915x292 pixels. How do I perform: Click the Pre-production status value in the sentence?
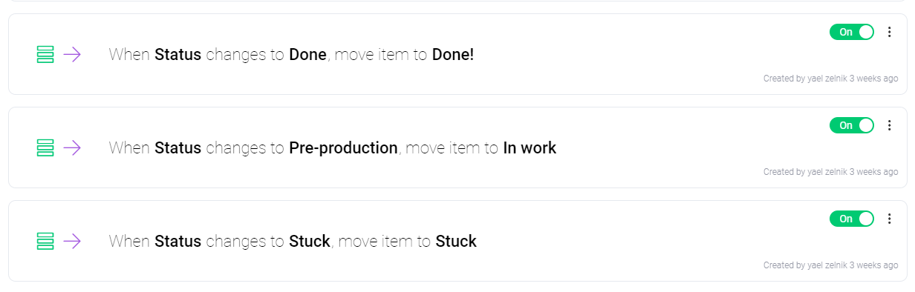point(343,148)
